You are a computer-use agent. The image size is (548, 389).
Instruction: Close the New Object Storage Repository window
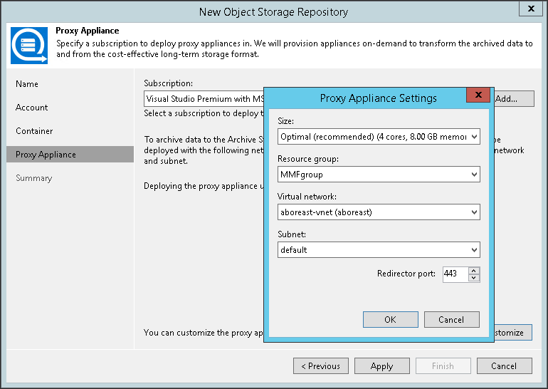(x=529, y=9)
